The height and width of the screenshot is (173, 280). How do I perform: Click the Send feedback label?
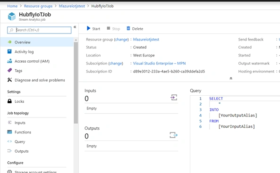point(251,40)
